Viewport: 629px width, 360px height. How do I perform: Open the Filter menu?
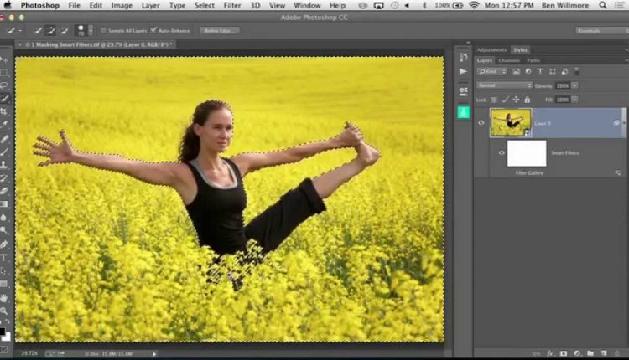click(x=232, y=5)
